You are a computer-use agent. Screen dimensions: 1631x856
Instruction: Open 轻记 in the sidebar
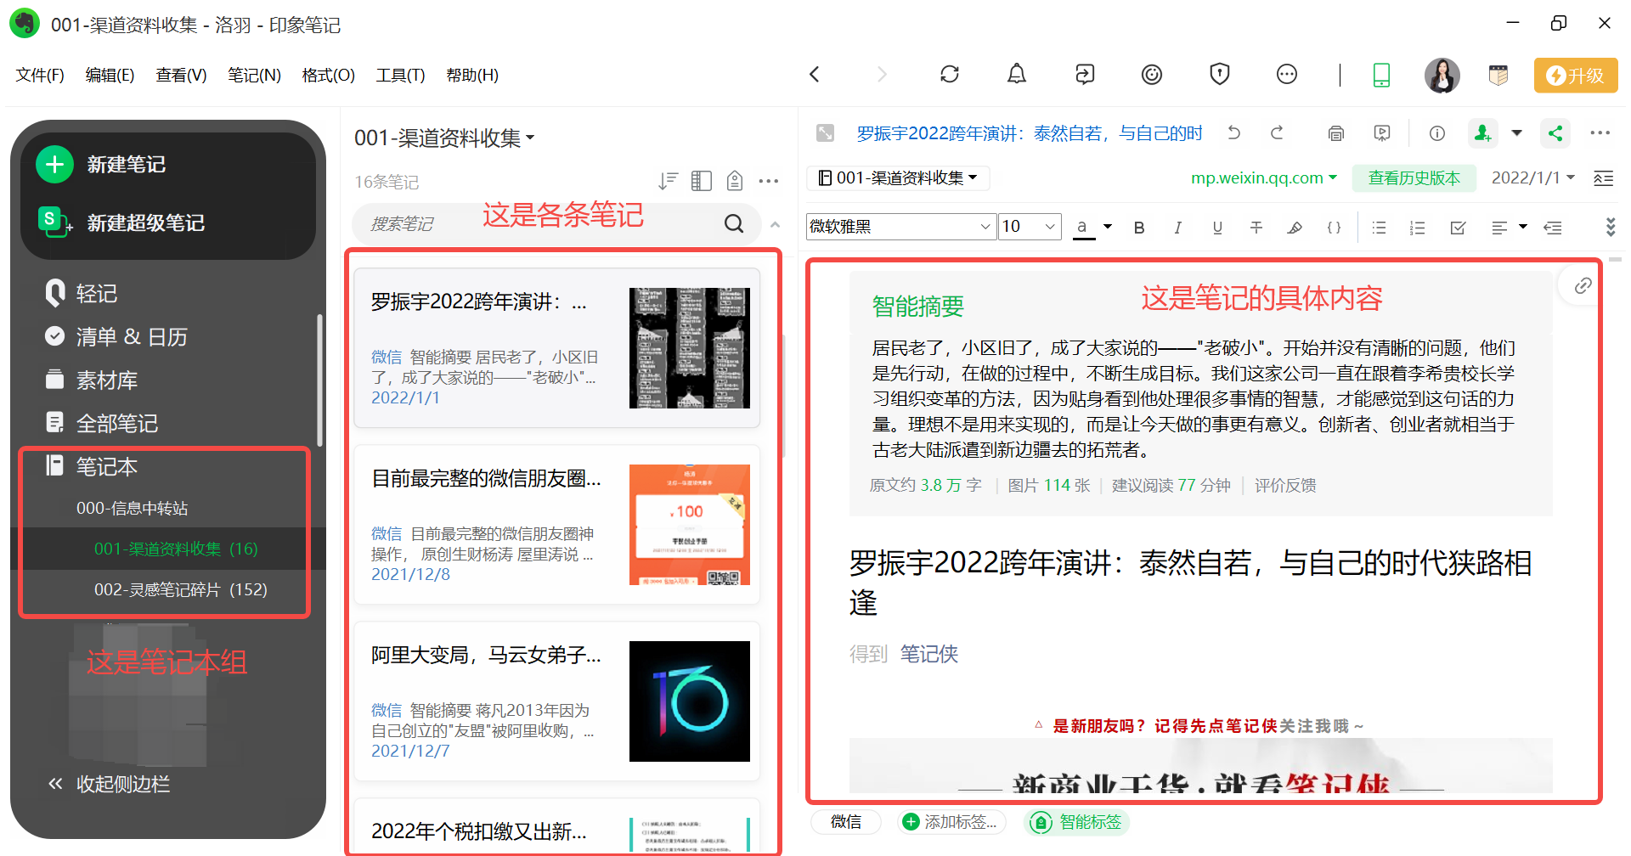(82, 294)
